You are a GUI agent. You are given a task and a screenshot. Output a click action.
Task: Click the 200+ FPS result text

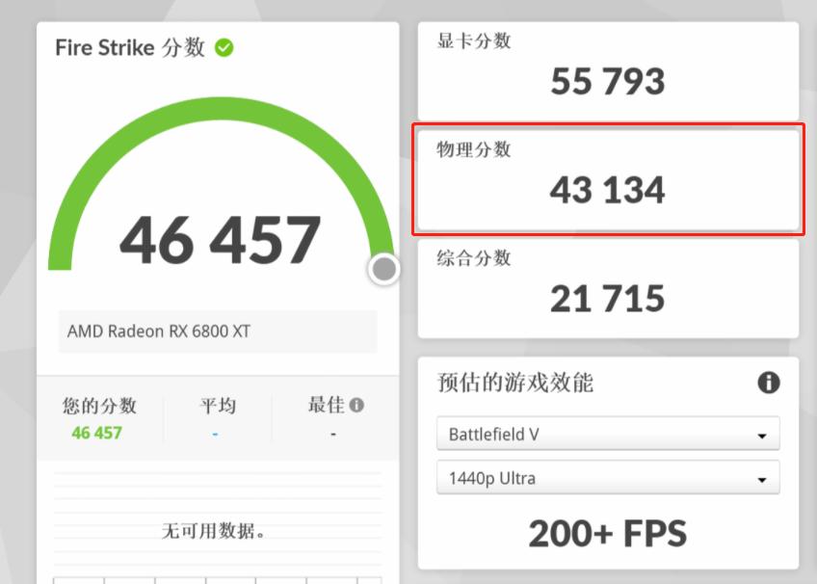[607, 533]
